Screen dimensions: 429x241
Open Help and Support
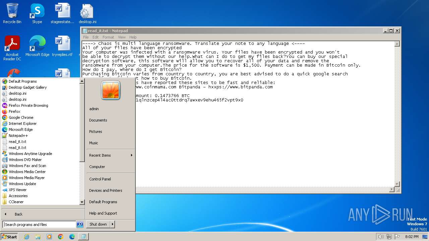coord(103,213)
